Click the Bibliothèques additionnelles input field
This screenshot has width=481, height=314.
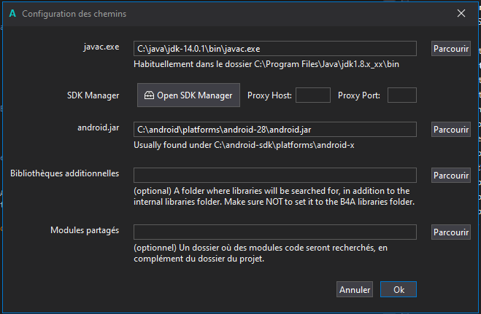[274, 176]
